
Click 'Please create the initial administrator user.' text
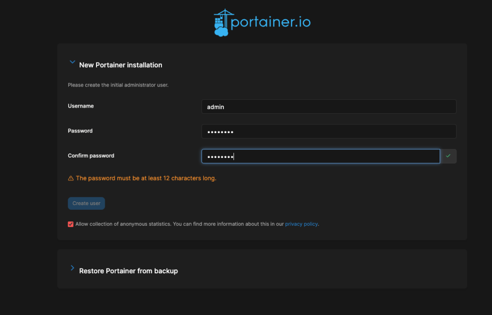(118, 85)
